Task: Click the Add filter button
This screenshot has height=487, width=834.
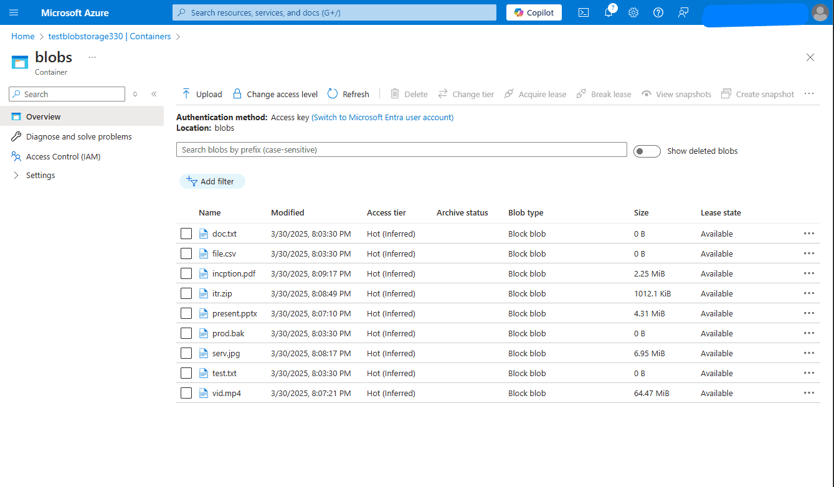Action: 212,181
